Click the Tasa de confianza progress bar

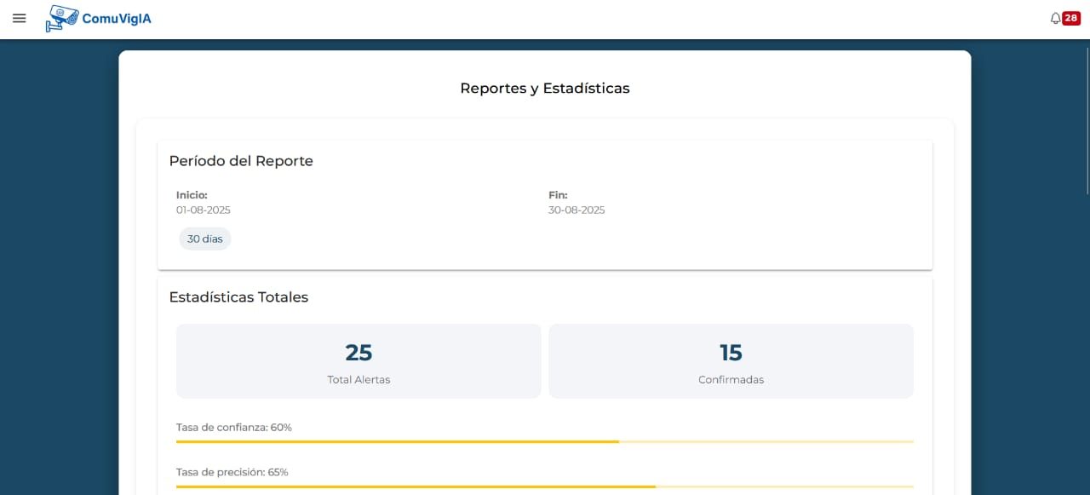[544, 442]
